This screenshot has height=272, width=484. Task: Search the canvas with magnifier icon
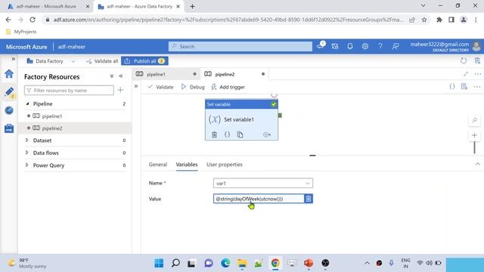point(474,120)
